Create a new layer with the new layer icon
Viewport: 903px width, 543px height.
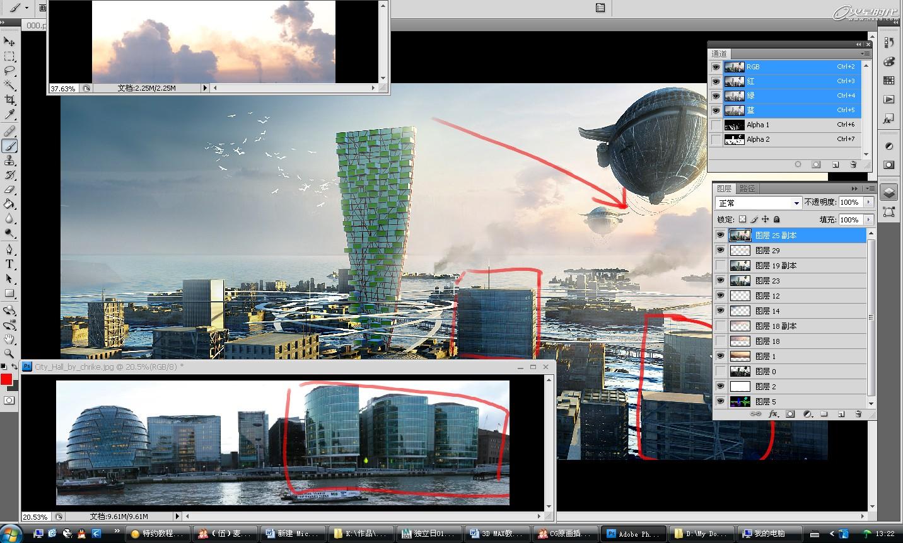[x=841, y=414]
